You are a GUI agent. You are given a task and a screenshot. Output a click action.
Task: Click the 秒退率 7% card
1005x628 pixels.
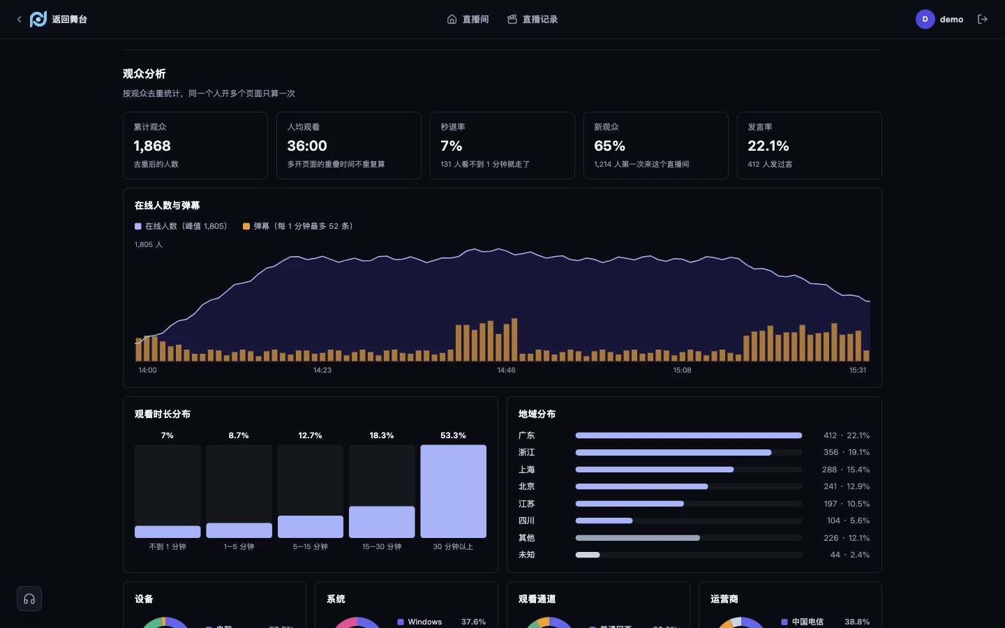[502, 145]
